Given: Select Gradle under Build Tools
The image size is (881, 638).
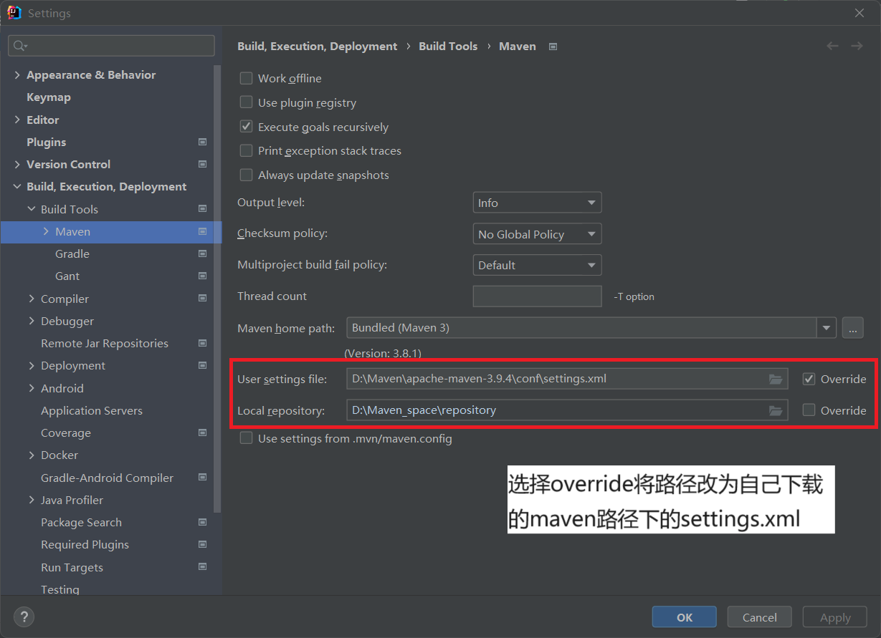Looking at the screenshot, I should 72,253.
